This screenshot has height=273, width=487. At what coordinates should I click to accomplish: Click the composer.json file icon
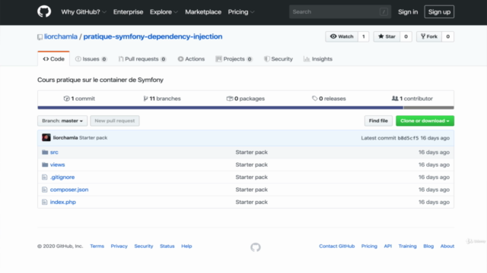44,190
